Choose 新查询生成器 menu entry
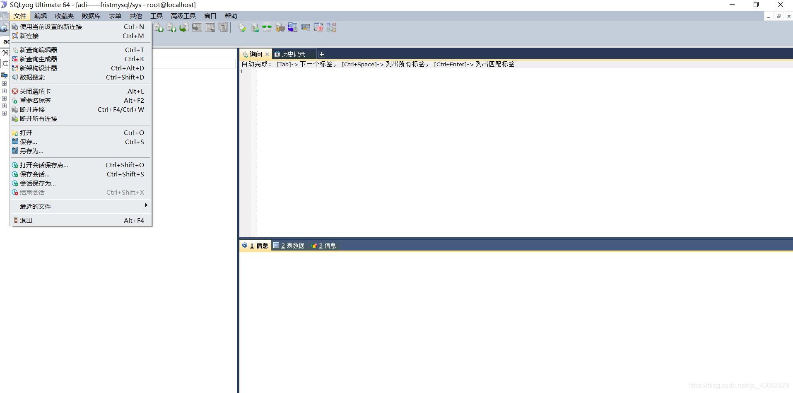The image size is (793, 393). click(81, 59)
